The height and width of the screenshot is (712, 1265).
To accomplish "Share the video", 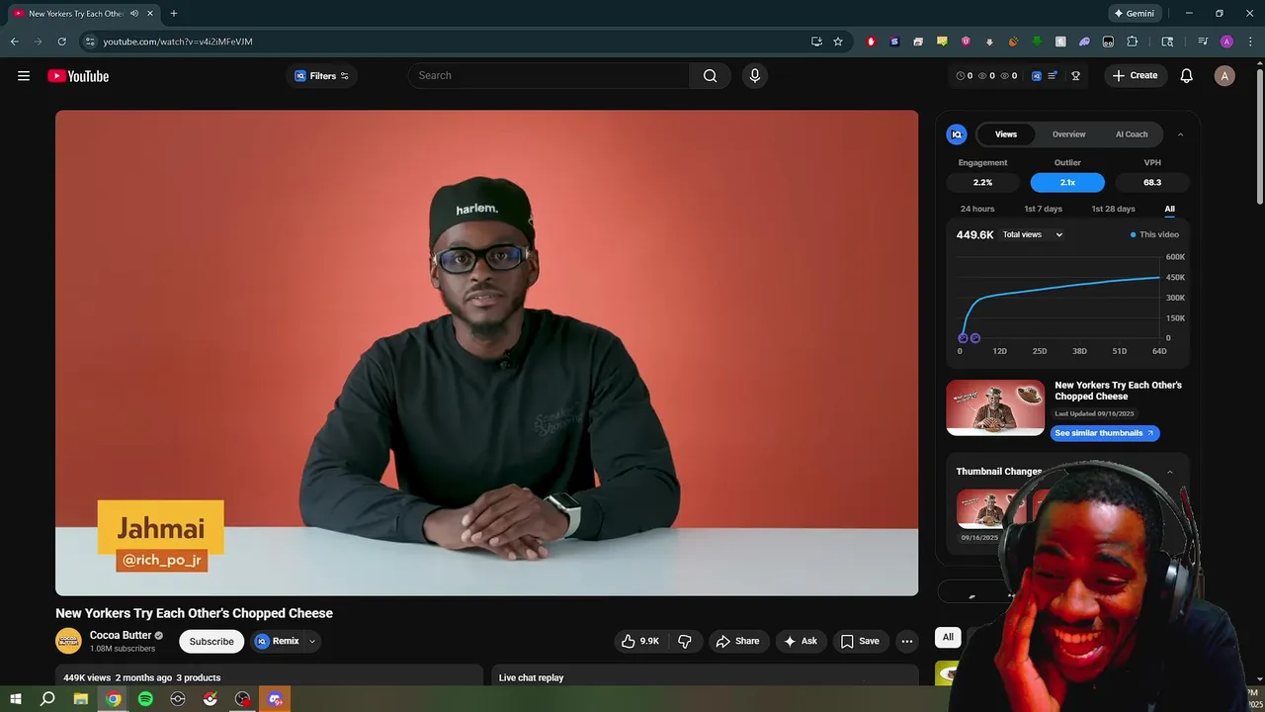I will point(737,641).
